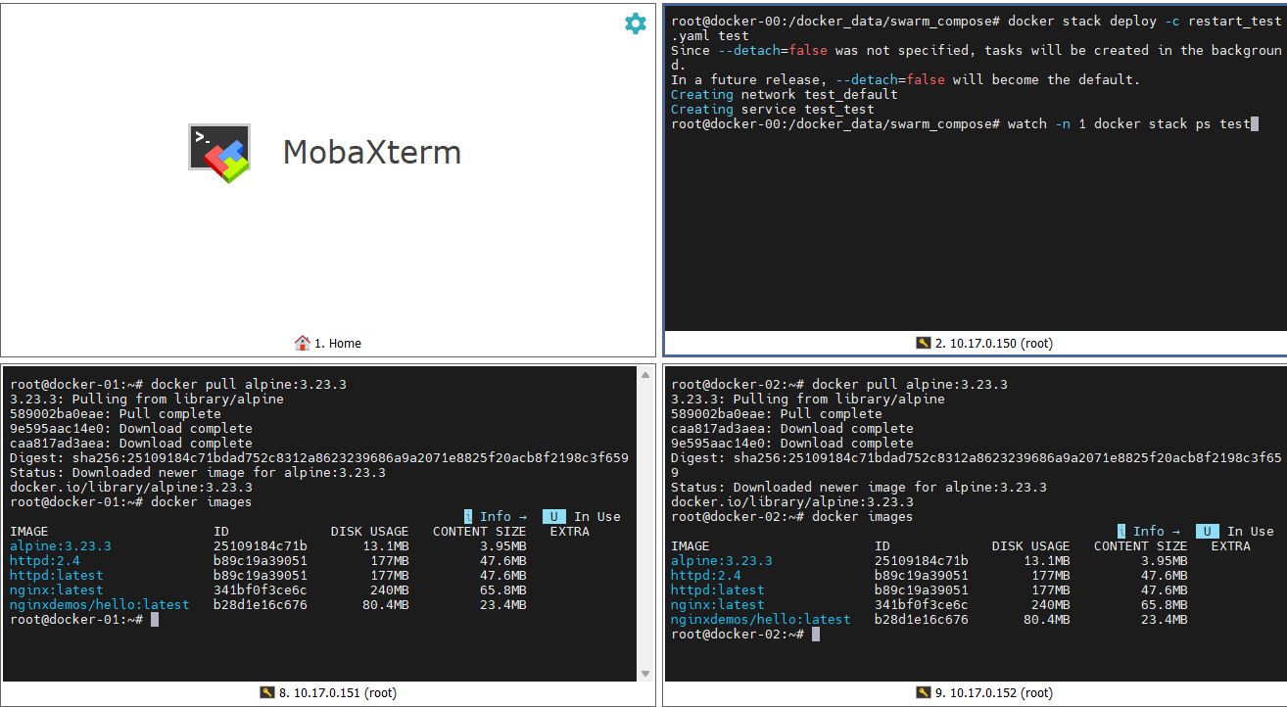The width and height of the screenshot is (1287, 707).
Task: Select the 9. 10.17.0.152 (root) pane label
Action: click(x=994, y=693)
